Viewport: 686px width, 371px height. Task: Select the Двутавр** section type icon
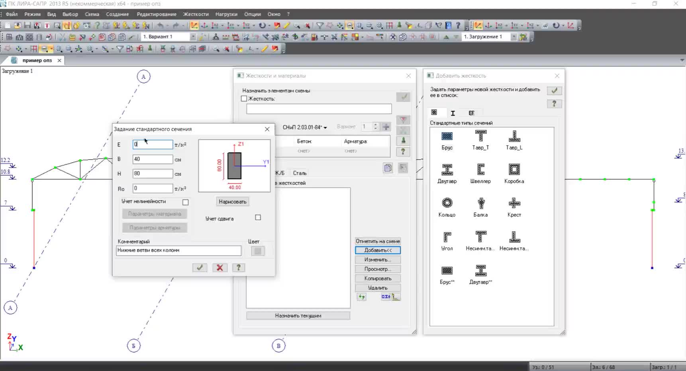(x=480, y=271)
